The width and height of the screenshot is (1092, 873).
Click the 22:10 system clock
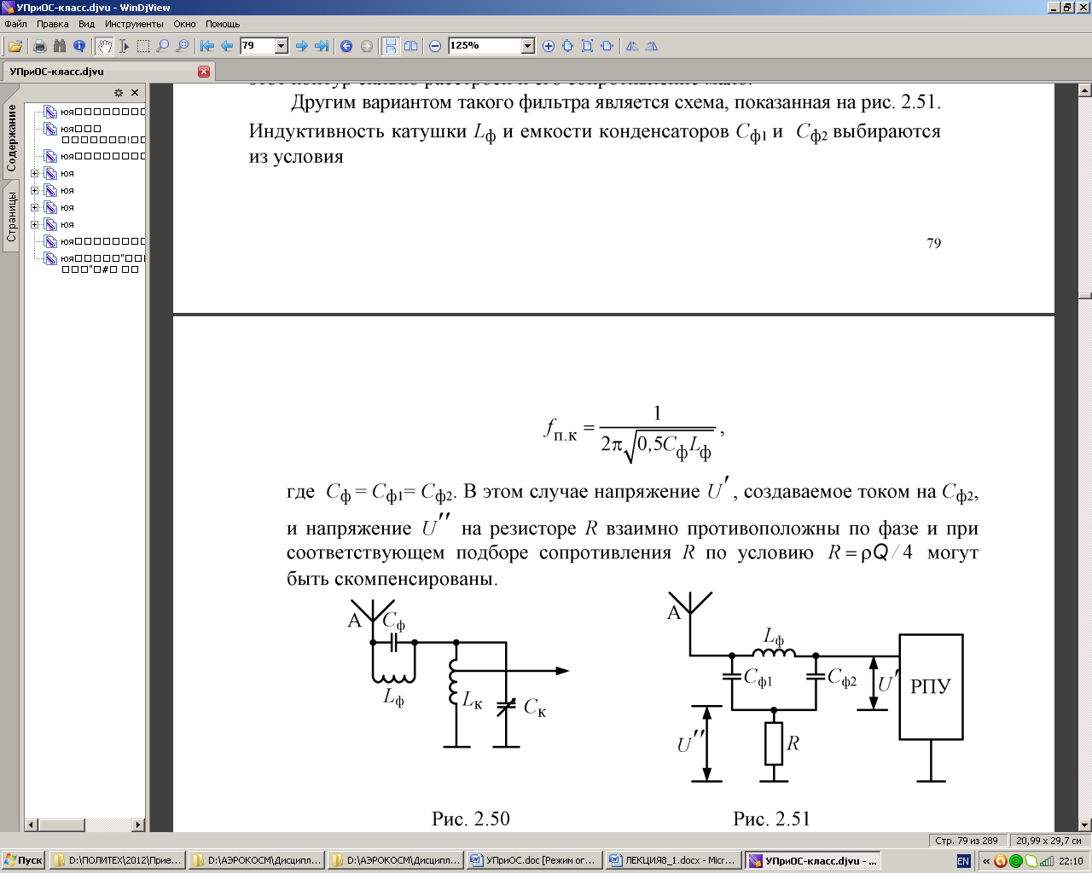click(1071, 861)
